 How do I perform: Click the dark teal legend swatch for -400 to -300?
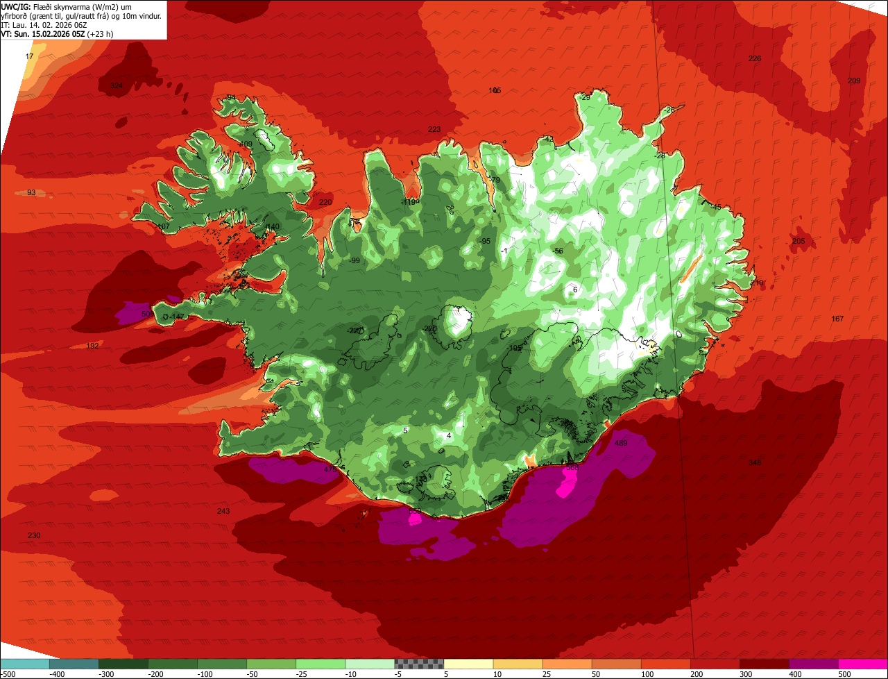74,664
